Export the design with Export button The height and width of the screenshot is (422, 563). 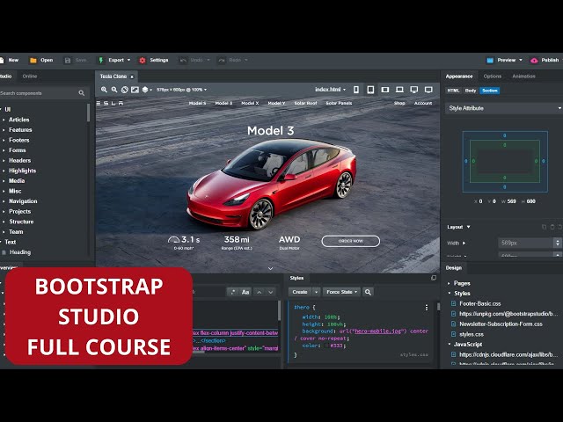click(112, 60)
